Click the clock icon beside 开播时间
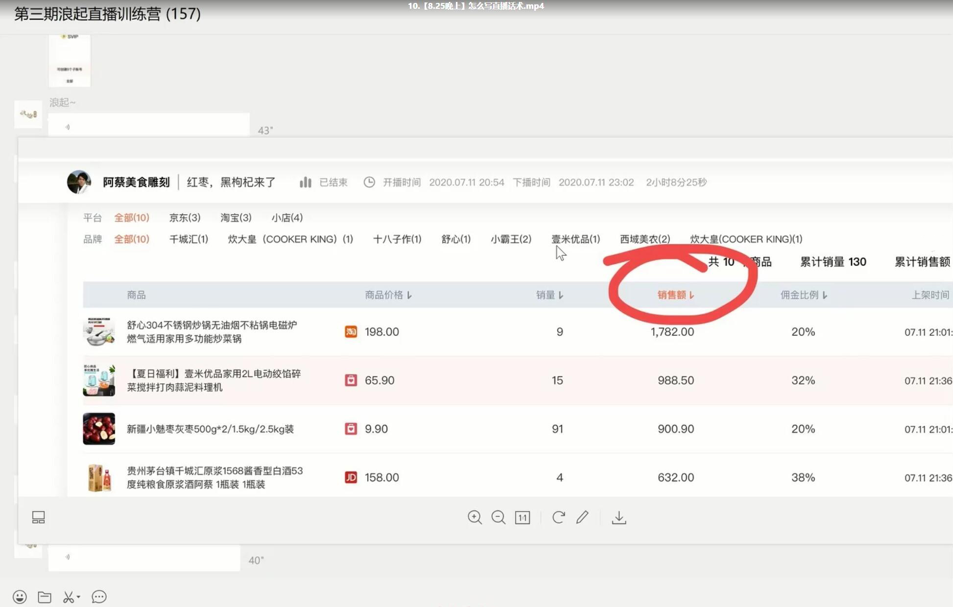953x607 pixels. tap(369, 182)
